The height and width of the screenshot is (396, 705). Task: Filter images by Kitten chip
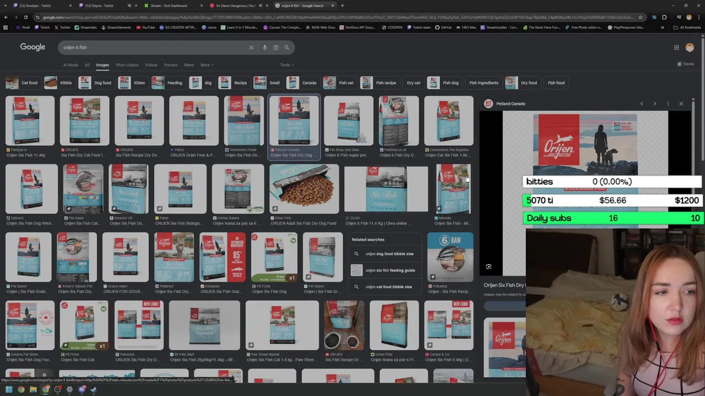[133, 83]
